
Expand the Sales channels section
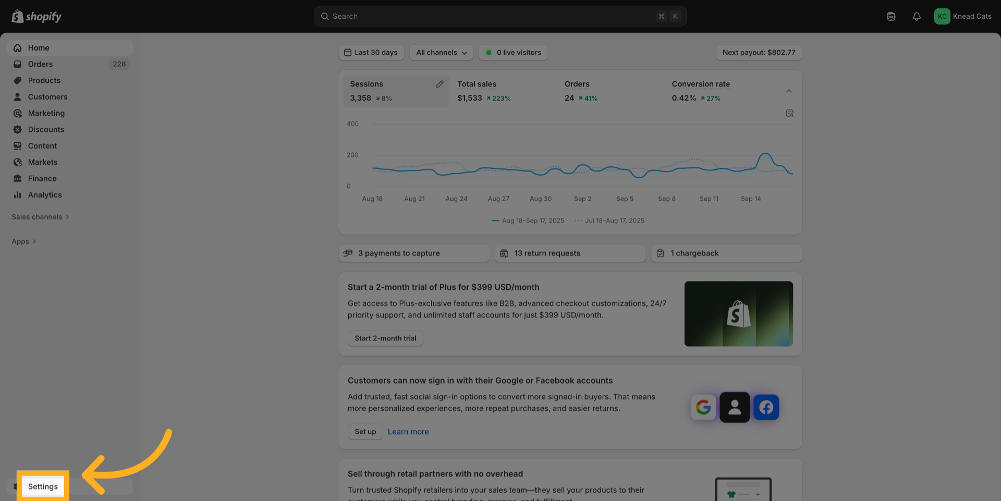tap(41, 217)
